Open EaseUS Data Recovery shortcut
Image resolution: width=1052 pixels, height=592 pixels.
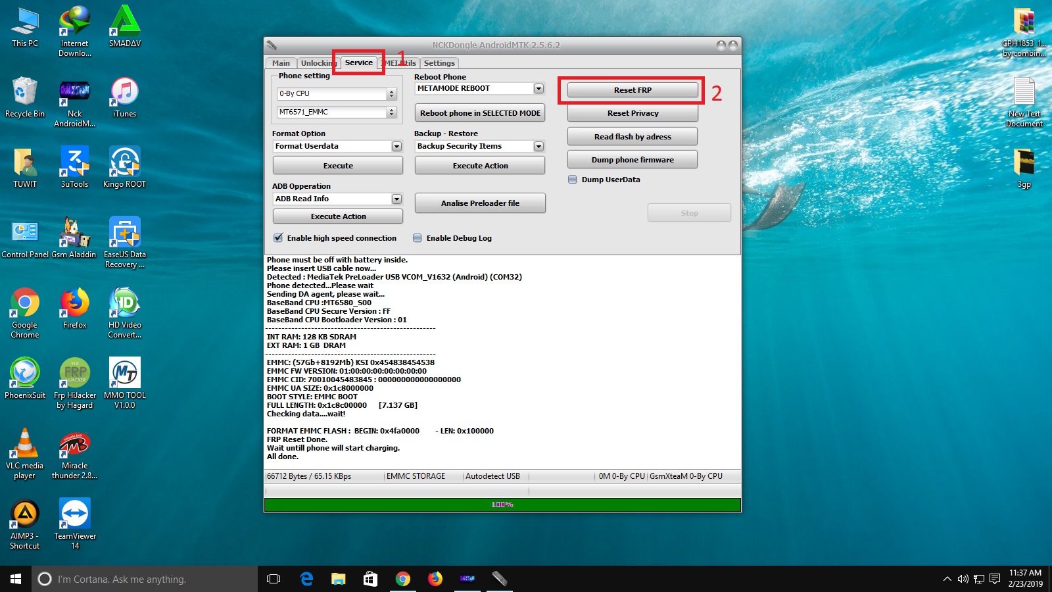(x=124, y=242)
